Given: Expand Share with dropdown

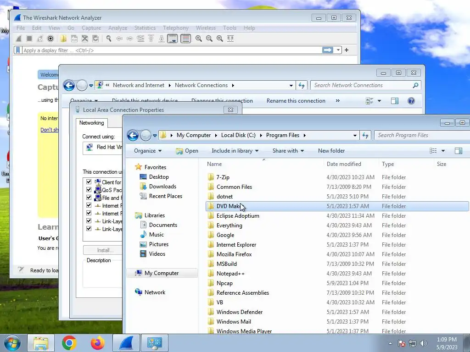Looking at the screenshot, I should (288, 151).
